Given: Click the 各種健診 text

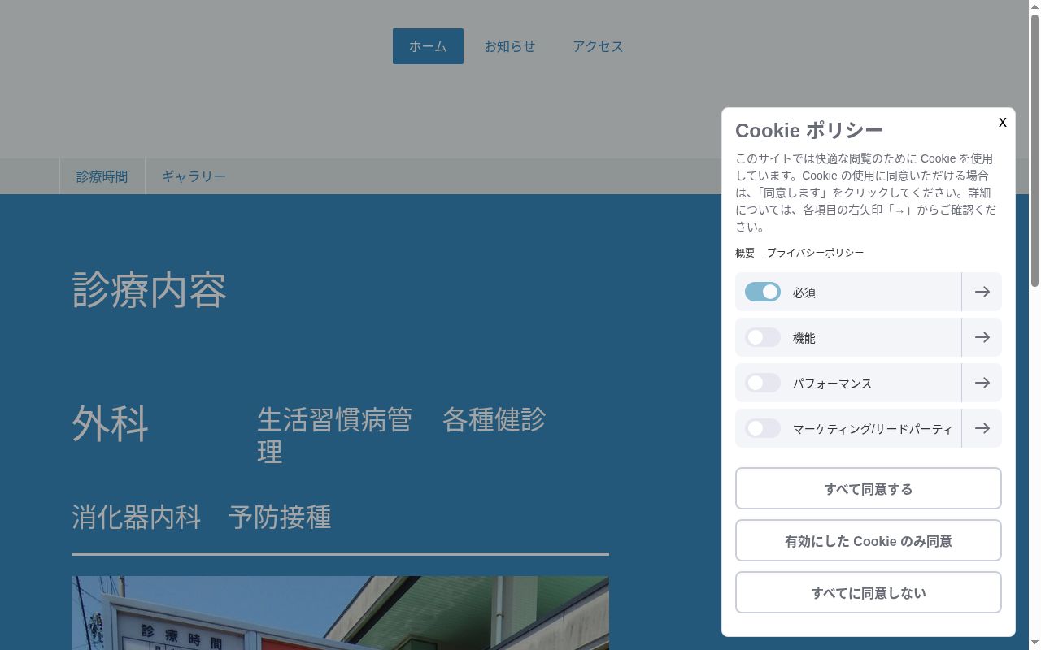Looking at the screenshot, I should pos(494,420).
